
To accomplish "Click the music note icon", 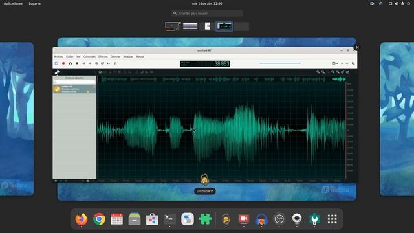I will click(57, 72).
